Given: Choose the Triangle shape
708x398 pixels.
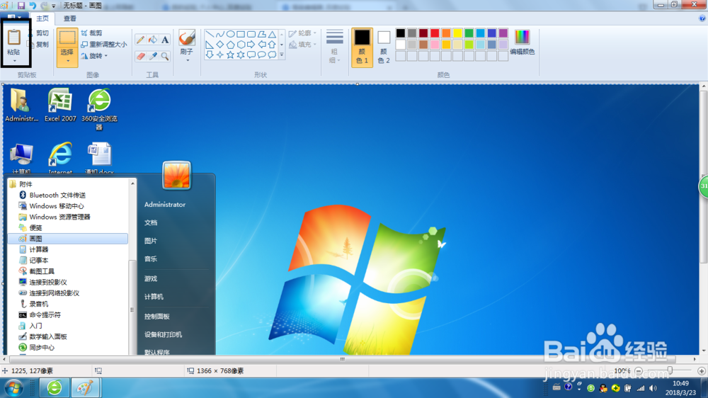Looking at the screenshot, I should tap(272, 34).
